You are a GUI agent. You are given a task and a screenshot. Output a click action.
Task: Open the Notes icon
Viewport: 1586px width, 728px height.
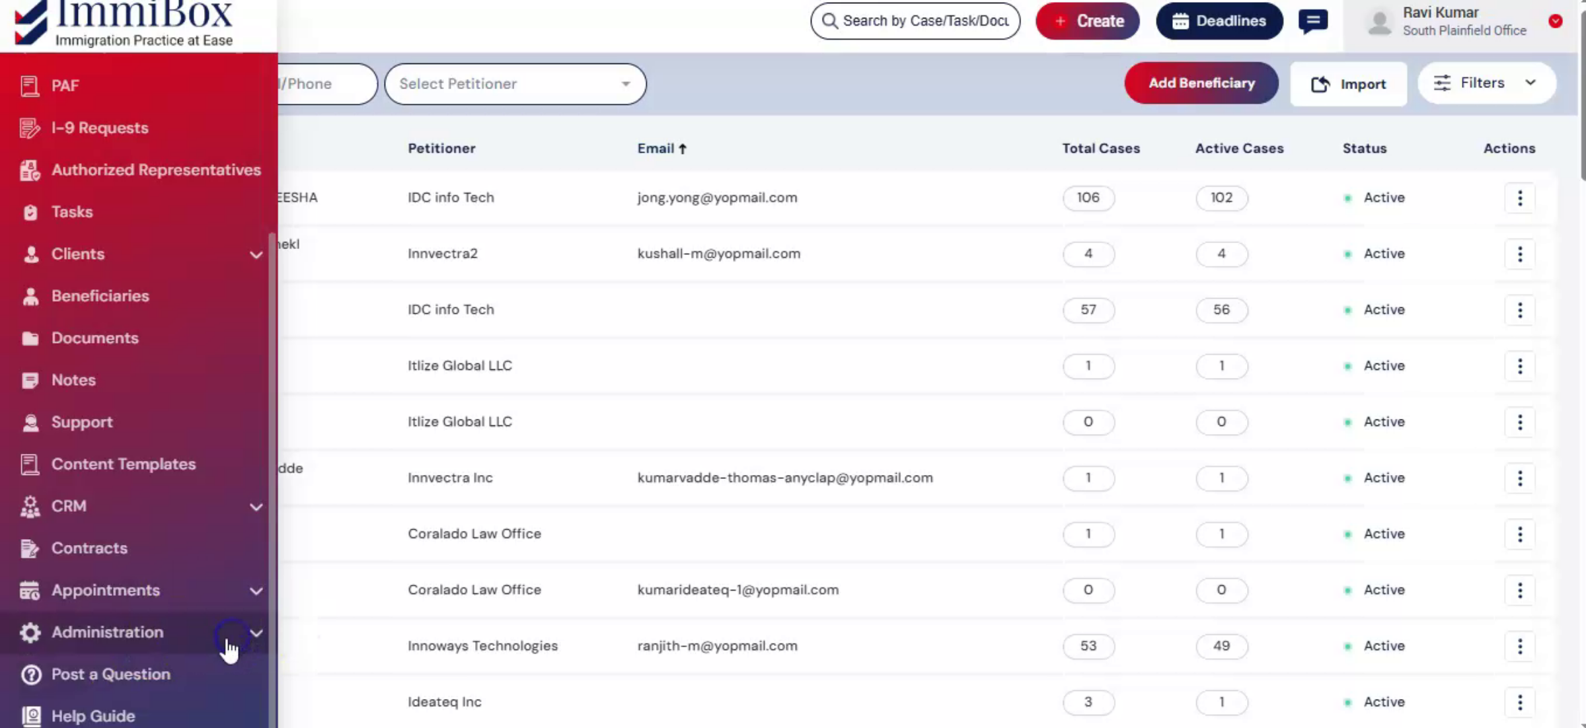pyautogui.click(x=30, y=381)
